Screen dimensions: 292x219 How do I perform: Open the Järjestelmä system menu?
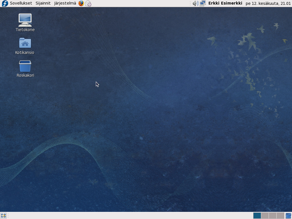tap(65, 3)
